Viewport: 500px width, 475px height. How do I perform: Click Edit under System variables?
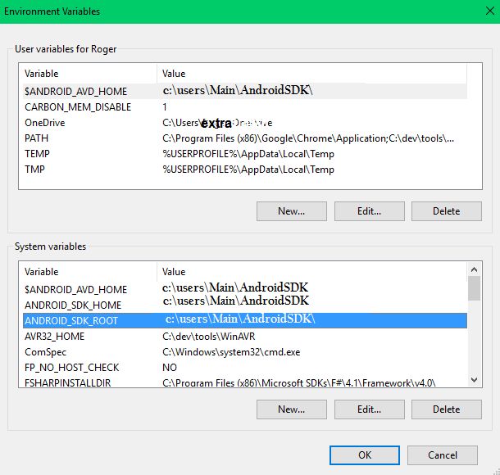(369, 409)
